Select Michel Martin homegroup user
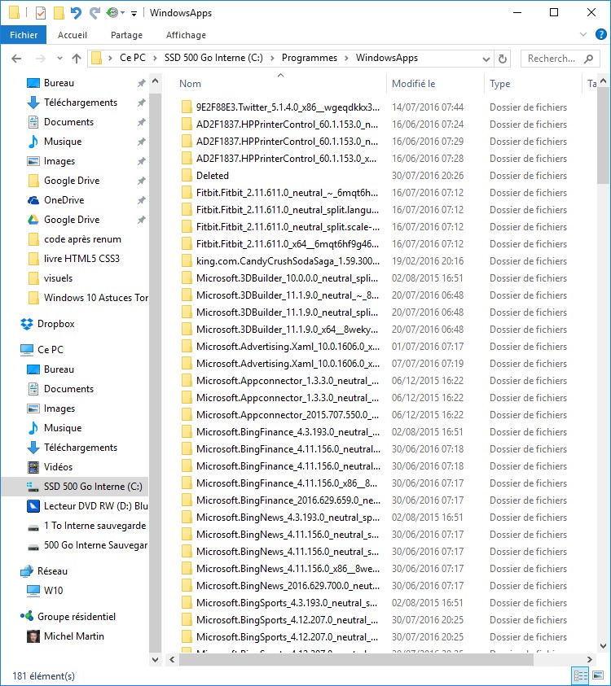This screenshot has height=686, width=611. 73,636
